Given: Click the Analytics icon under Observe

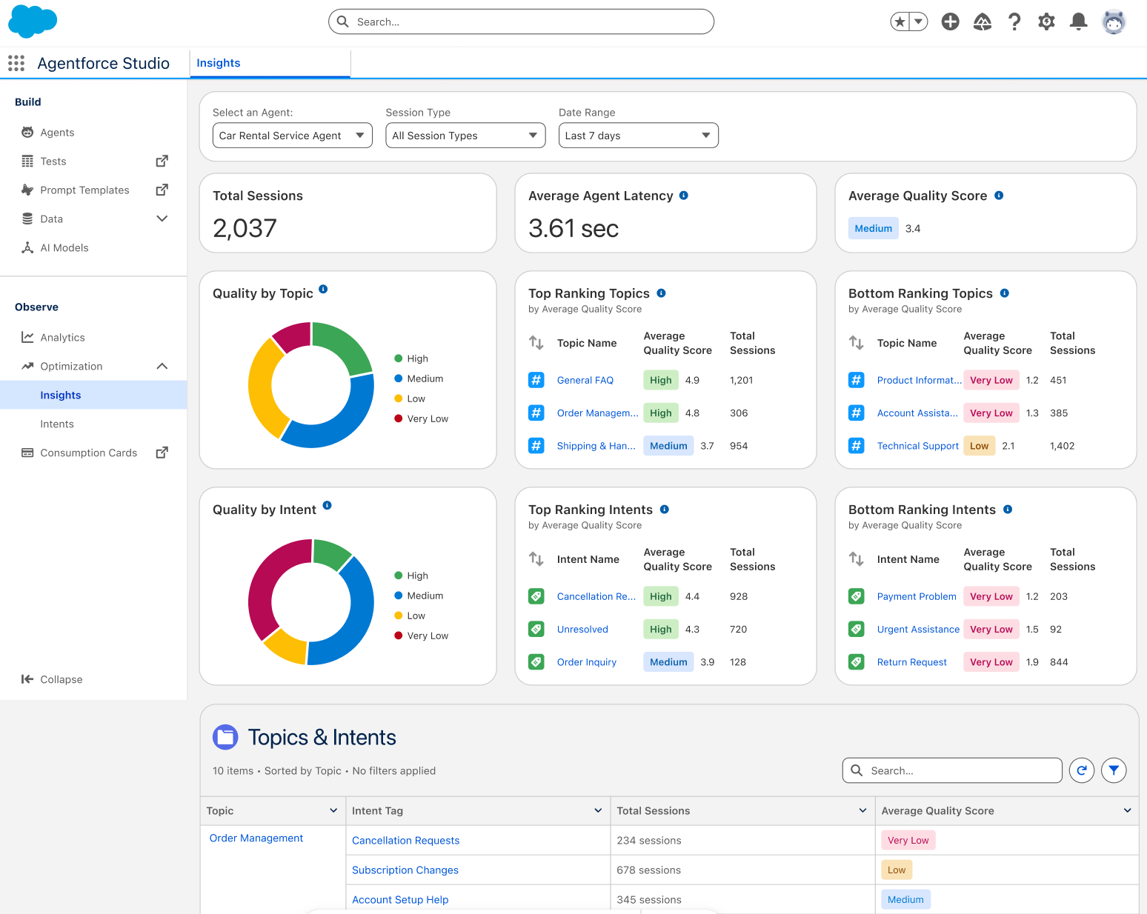Looking at the screenshot, I should tap(27, 337).
